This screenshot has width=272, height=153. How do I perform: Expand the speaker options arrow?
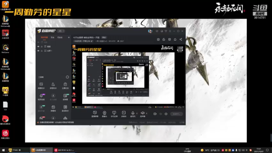coord(147,114)
